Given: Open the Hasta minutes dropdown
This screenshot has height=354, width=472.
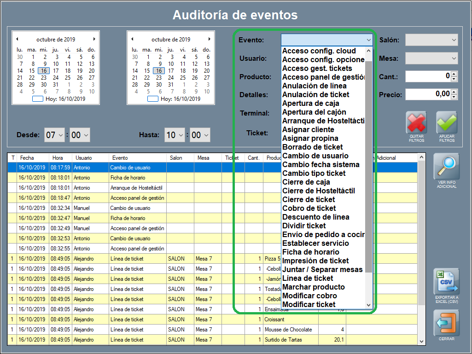Looking at the screenshot, I should pos(200,135).
